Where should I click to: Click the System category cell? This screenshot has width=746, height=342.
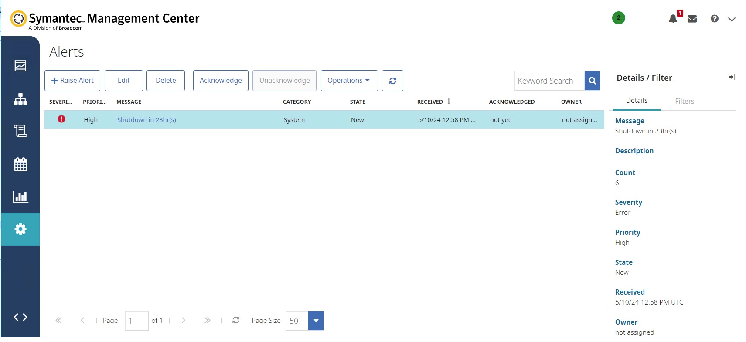(x=294, y=120)
